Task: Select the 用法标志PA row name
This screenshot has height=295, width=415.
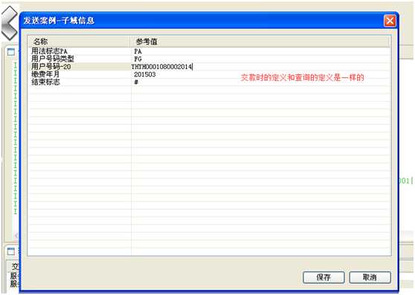Action: click(x=50, y=51)
